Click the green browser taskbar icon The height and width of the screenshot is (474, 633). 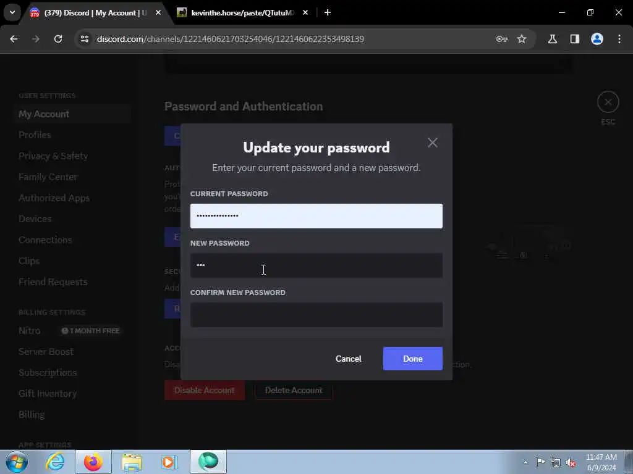(208, 462)
